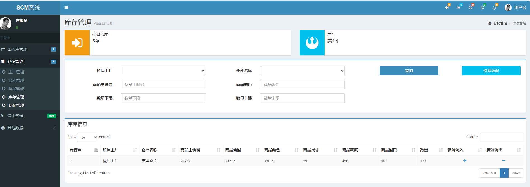Sort table by 库存ID column

pyautogui.click(x=84, y=150)
